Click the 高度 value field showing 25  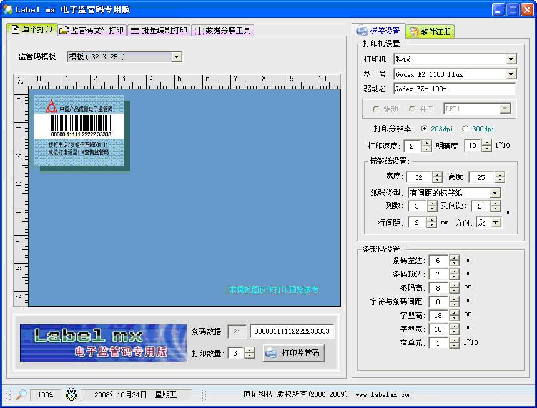(482, 177)
